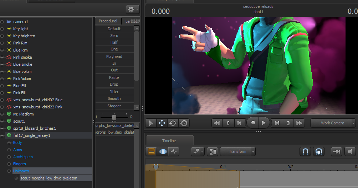
Task: Go to the out-point bracket button
Action: (288, 123)
